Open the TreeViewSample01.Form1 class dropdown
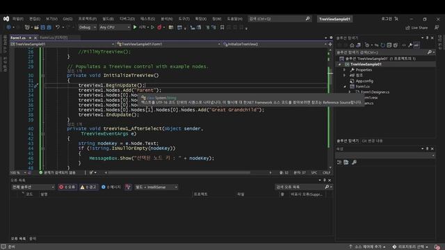The height and width of the screenshot is (250, 445). 168,44
